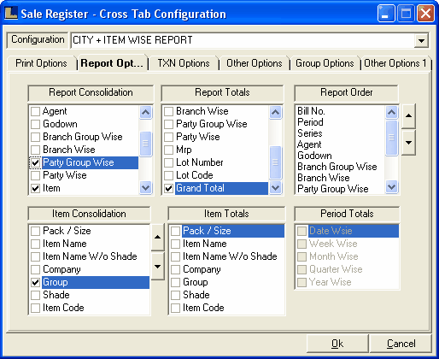Check Pack / Size in Item Totals
The image size is (439, 359).
point(175,231)
